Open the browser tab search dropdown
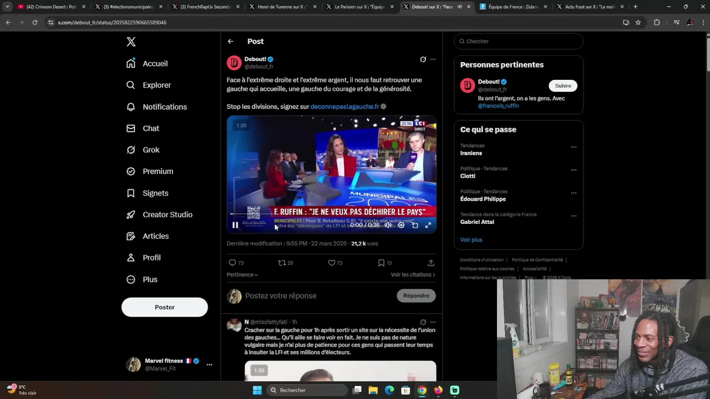This screenshot has height=399, width=710. tap(7, 7)
